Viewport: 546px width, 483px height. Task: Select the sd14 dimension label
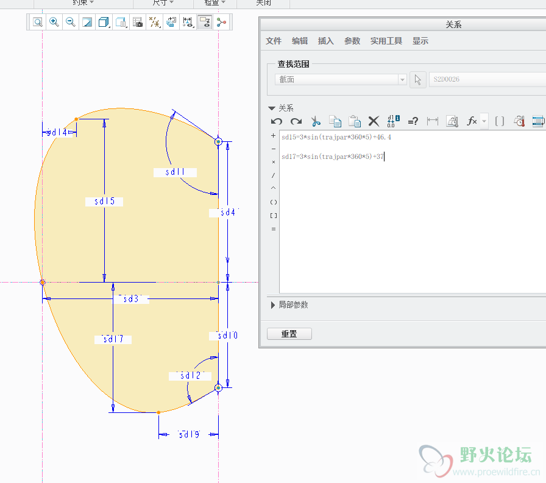(x=58, y=132)
